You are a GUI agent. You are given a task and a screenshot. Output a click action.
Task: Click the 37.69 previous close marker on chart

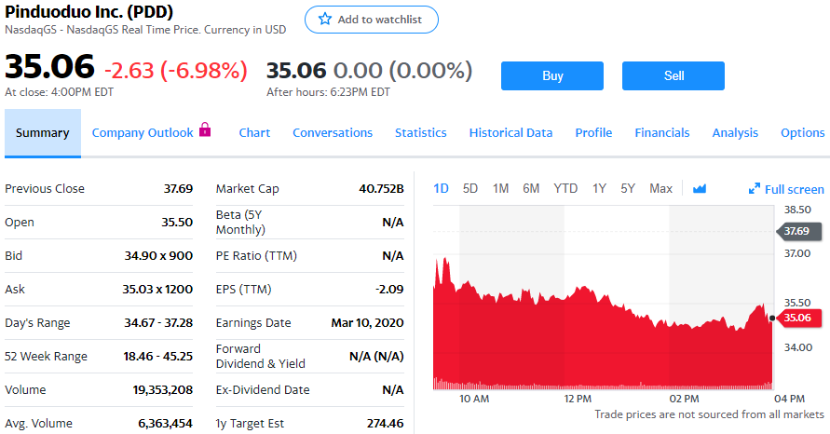[796, 231]
